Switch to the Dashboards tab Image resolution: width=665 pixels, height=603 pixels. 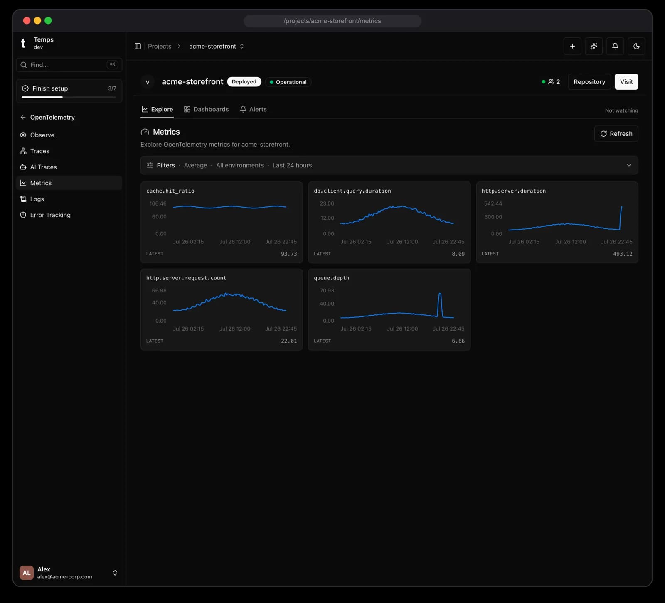point(207,109)
